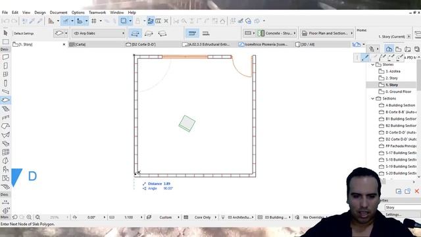421x237 pixels.
Task: Open Concrete - Stru... building material dropdown
Action: click(x=277, y=34)
